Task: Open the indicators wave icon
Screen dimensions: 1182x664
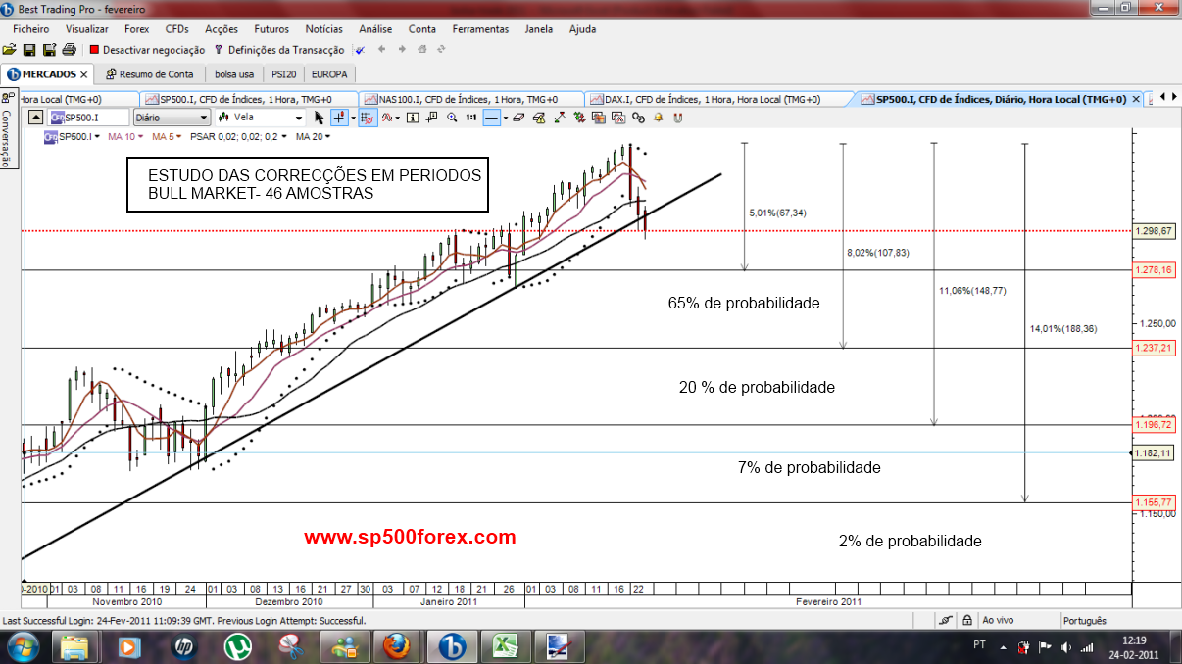Action: (x=387, y=118)
